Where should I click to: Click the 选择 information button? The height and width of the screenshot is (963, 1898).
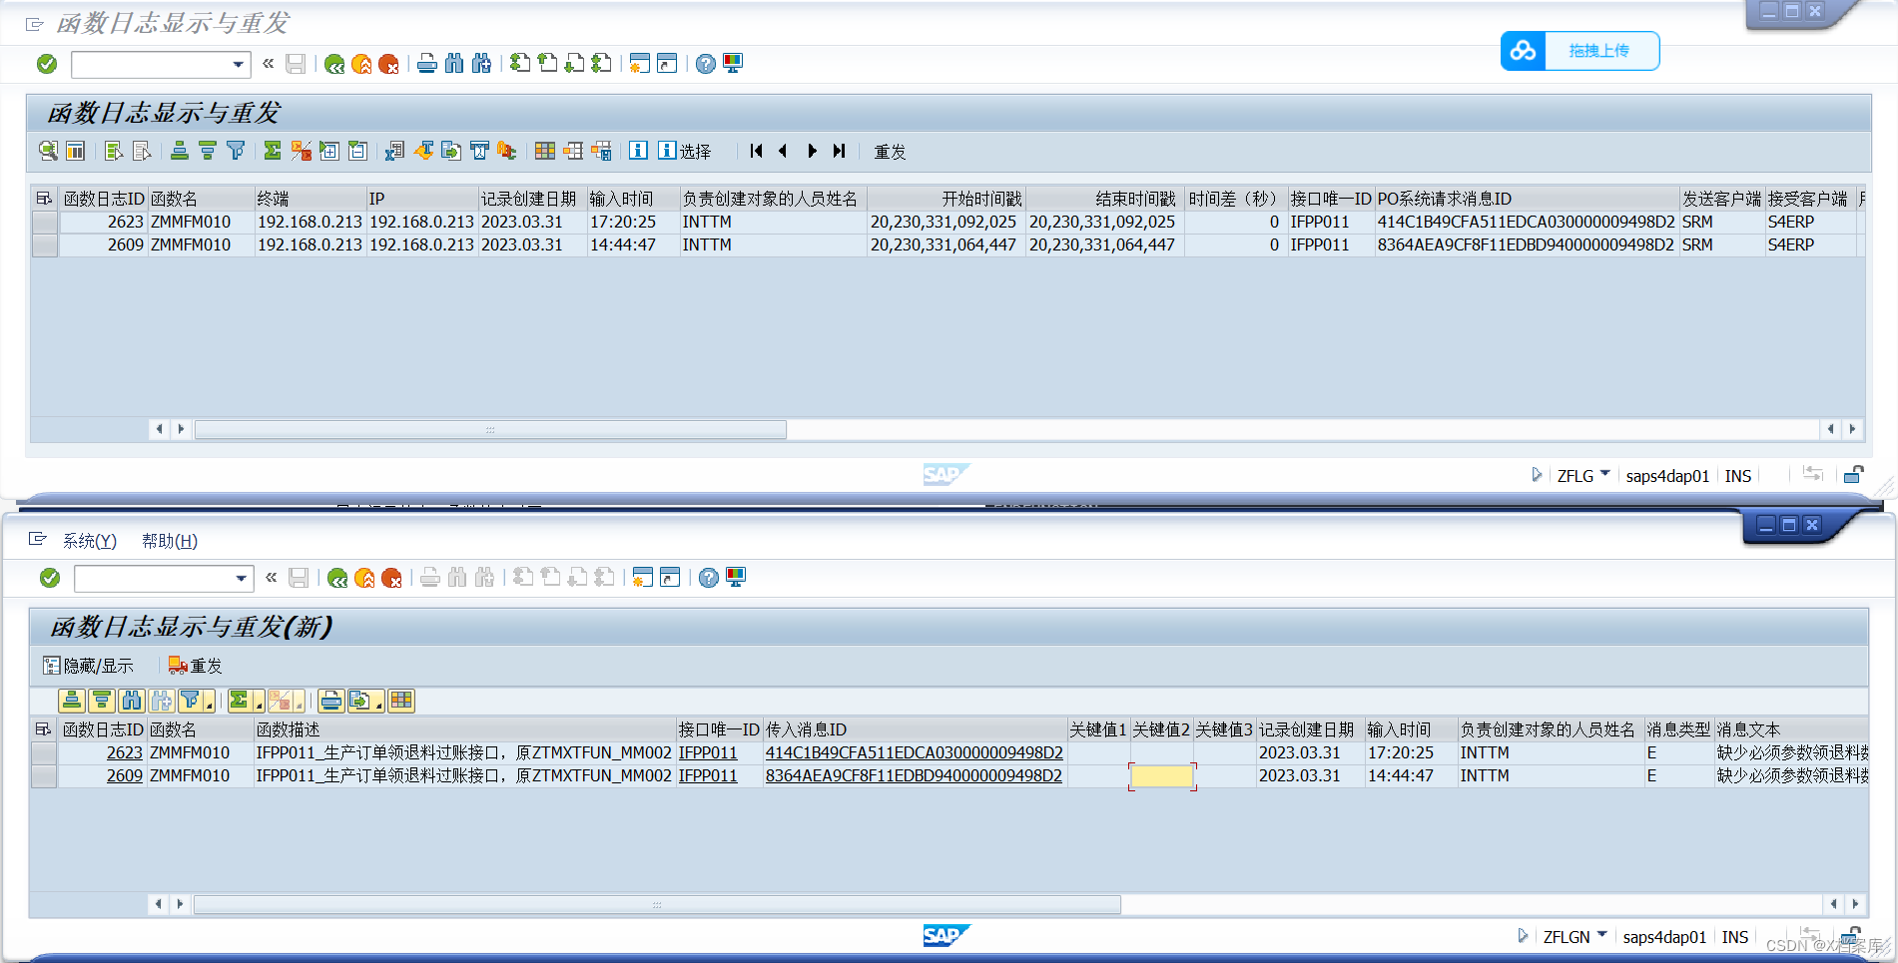tap(685, 151)
